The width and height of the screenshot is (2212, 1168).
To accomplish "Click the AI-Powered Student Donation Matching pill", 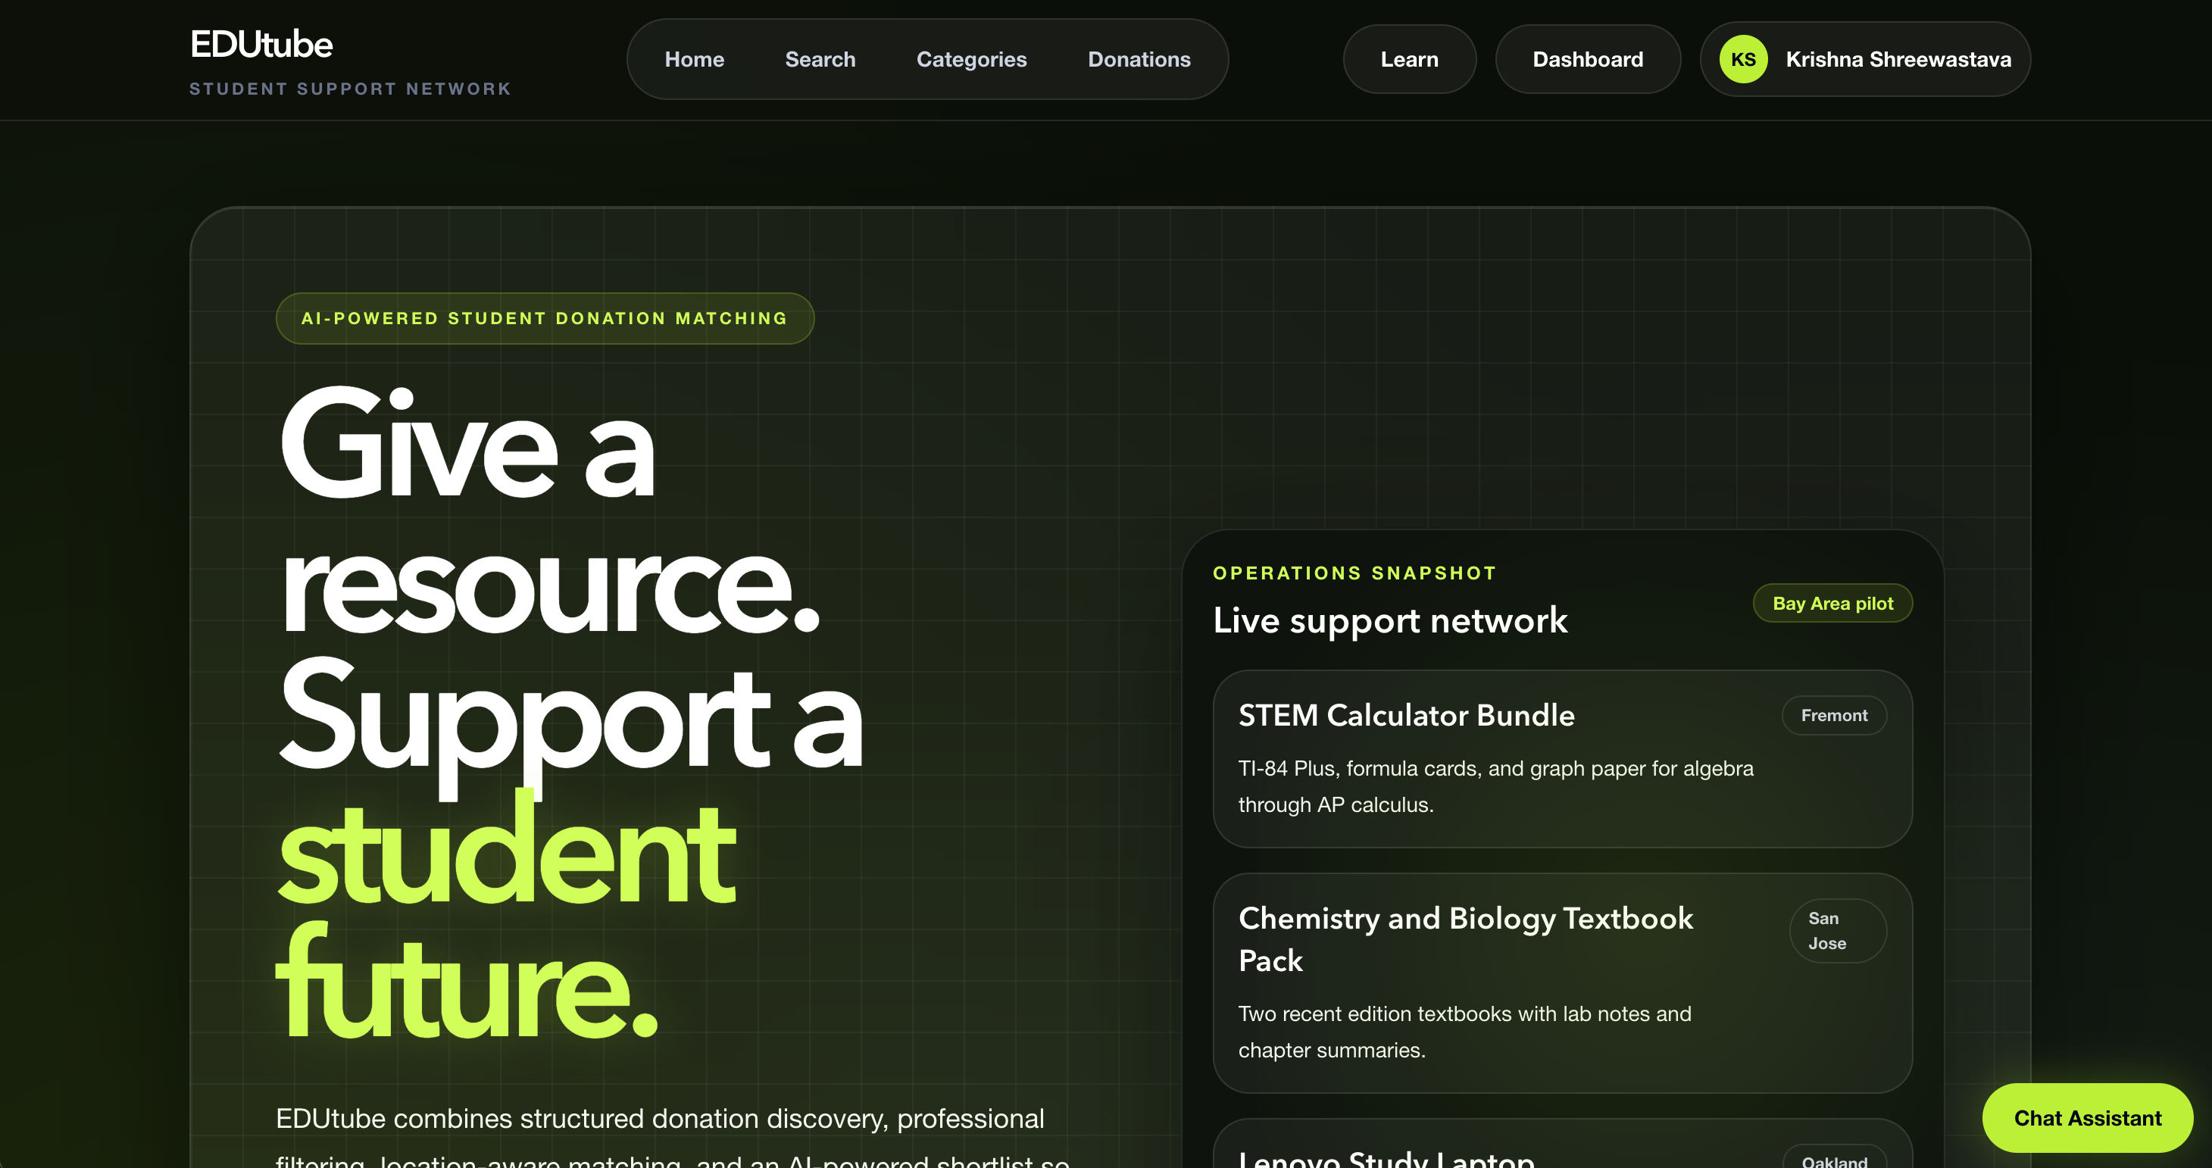I will coord(545,318).
